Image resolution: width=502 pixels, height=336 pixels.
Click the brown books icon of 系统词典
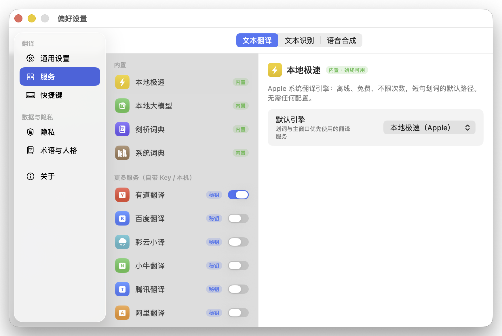(x=122, y=153)
